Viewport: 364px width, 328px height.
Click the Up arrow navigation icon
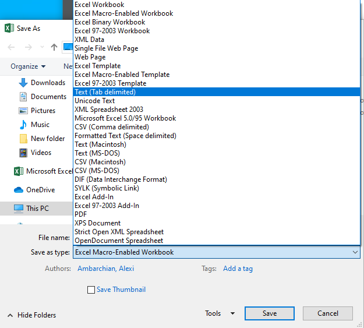coord(54,47)
